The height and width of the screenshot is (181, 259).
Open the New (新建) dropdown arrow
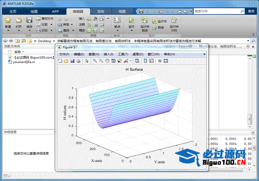pos(8,30)
